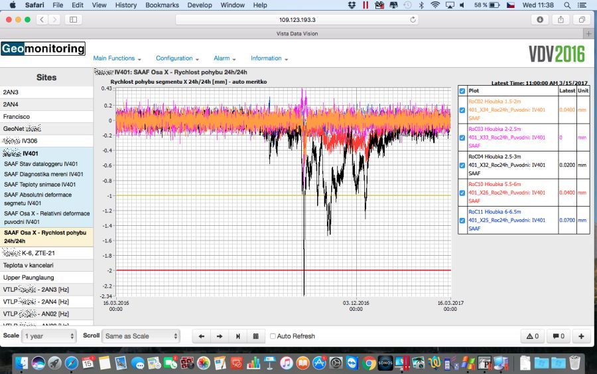This screenshot has width=597, height=374.
Task: Open the Upper Paunglaung site
Action: pos(46,278)
